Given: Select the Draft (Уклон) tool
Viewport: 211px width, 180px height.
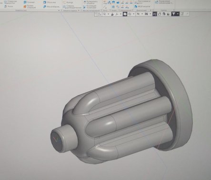Looking at the screenshot, I should (9, 6).
